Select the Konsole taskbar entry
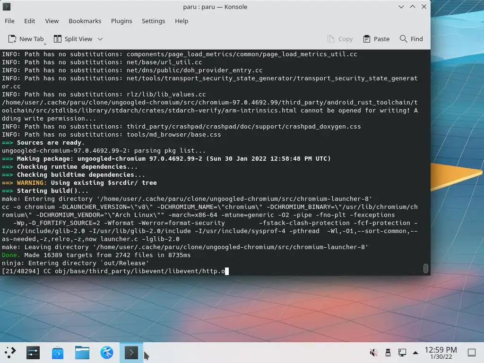Viewport: 484px width, 363px height. click(131, 353)
